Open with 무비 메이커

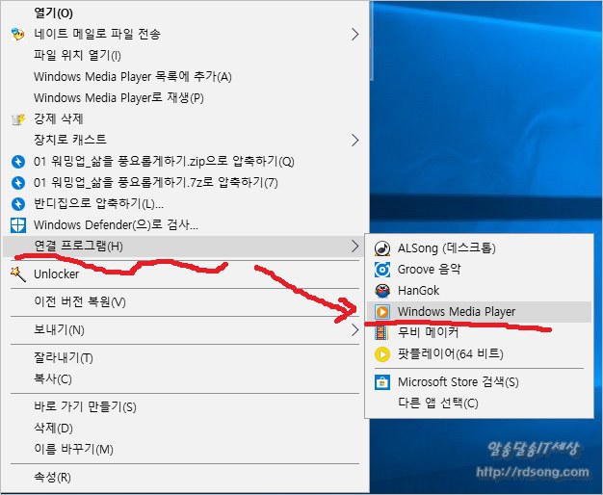point(479,333)
